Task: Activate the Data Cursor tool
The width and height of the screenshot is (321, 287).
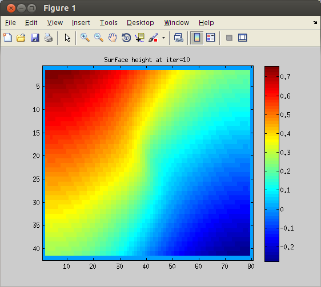Action: [140, 38]
